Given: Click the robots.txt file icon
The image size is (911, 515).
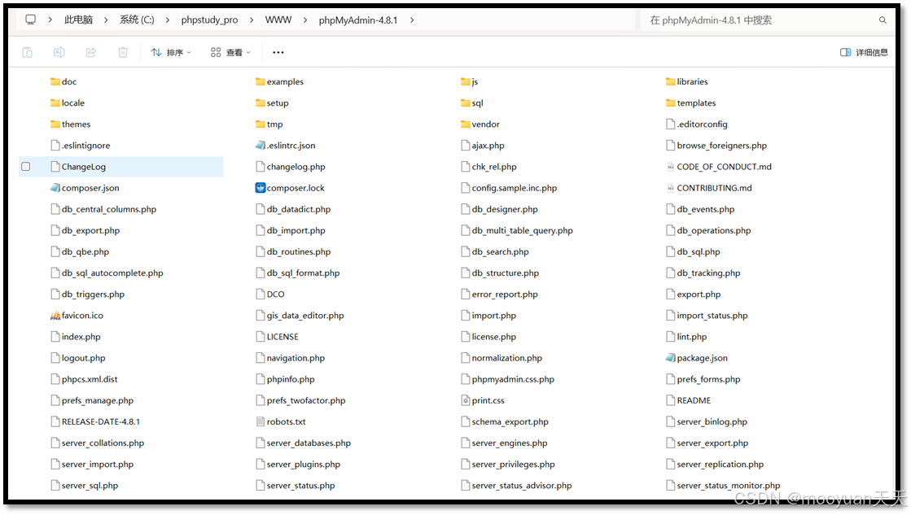Looking at the screenshot, I should tap(261, 422).
